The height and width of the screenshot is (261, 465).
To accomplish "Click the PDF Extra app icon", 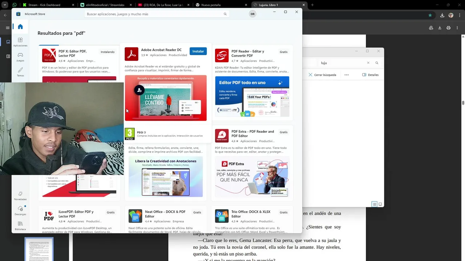I will (x=222, y=136).
